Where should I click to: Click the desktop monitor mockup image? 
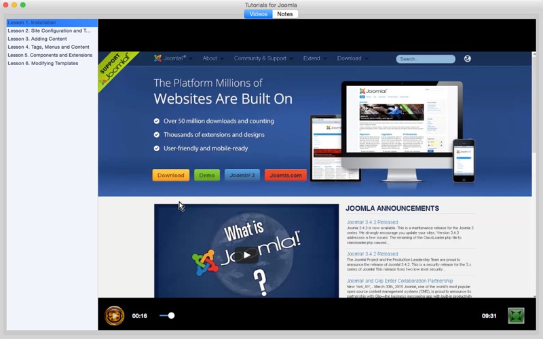coord(402,132)
